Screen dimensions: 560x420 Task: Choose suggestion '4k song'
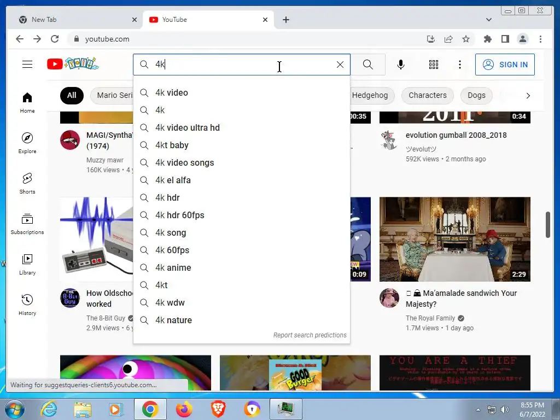[241, 233]
